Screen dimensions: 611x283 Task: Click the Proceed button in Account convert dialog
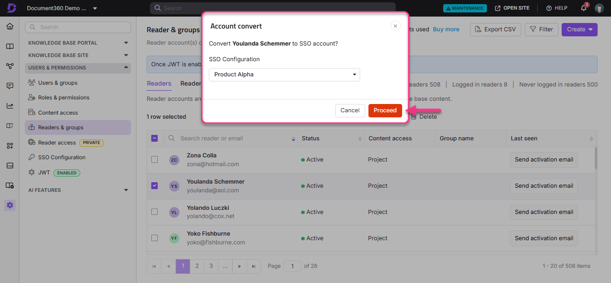pyautogui.click(x=385, y=110)
